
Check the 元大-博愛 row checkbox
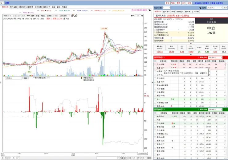(x=155, y=64)
